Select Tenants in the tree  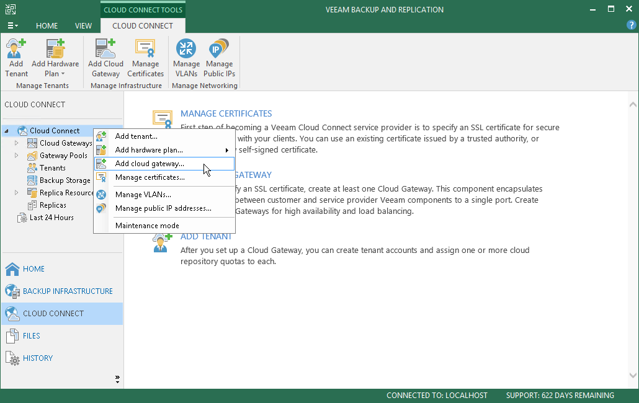pos(53,168)
